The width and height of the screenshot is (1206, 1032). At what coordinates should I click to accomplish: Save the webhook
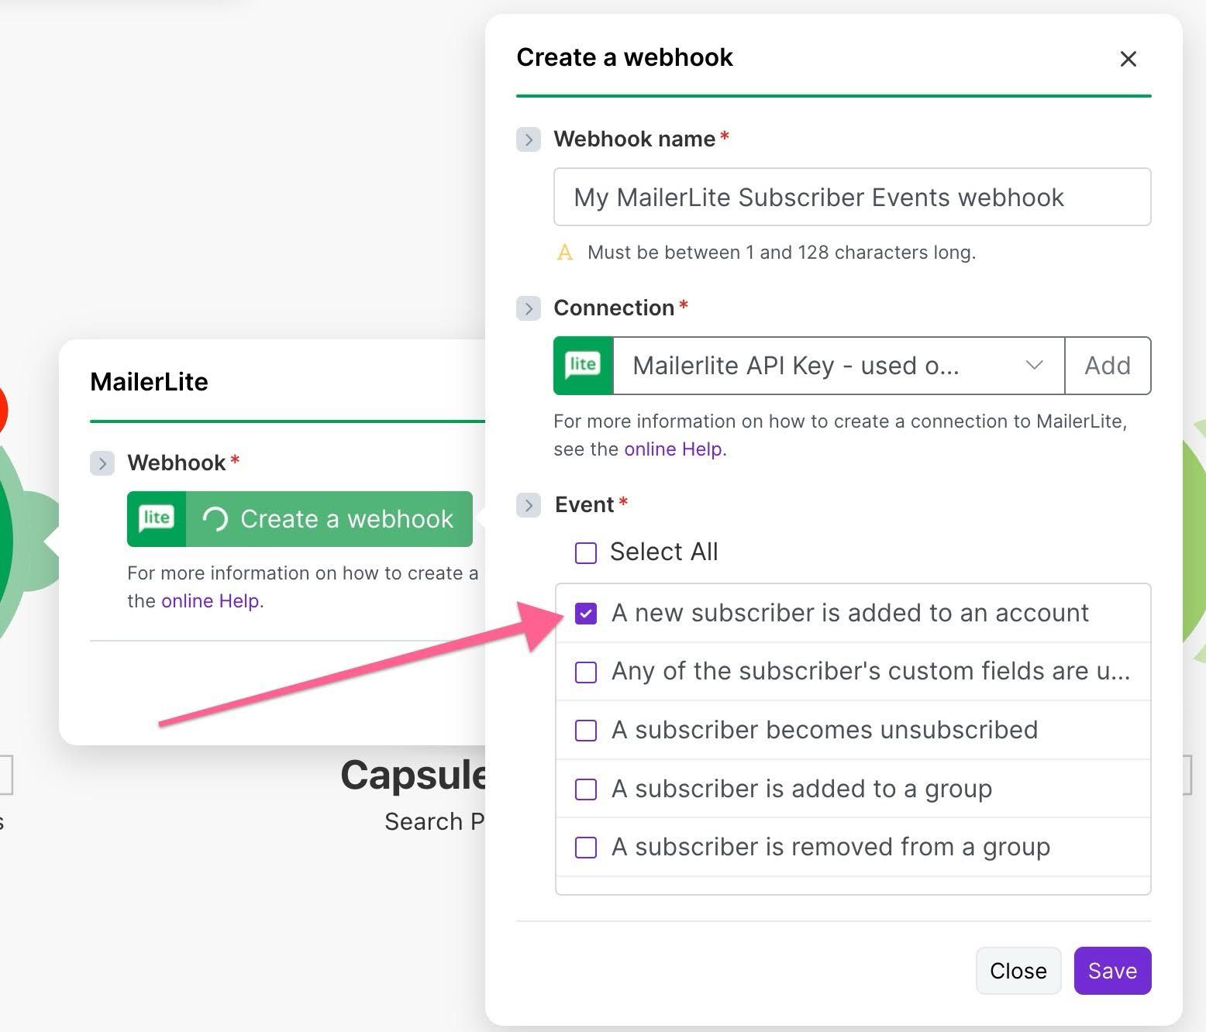click(1111, 971)
